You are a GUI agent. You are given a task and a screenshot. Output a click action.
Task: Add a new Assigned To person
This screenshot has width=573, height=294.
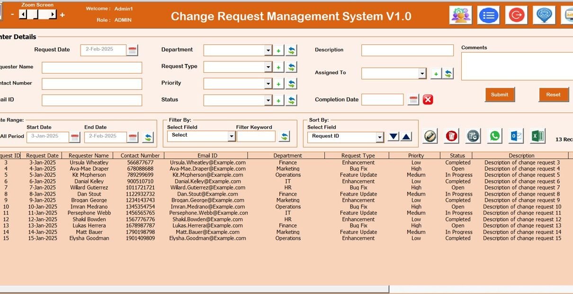click(436, 74)
